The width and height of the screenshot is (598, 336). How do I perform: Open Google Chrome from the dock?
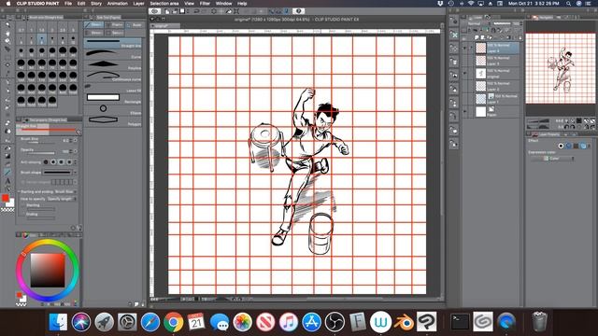174,322
